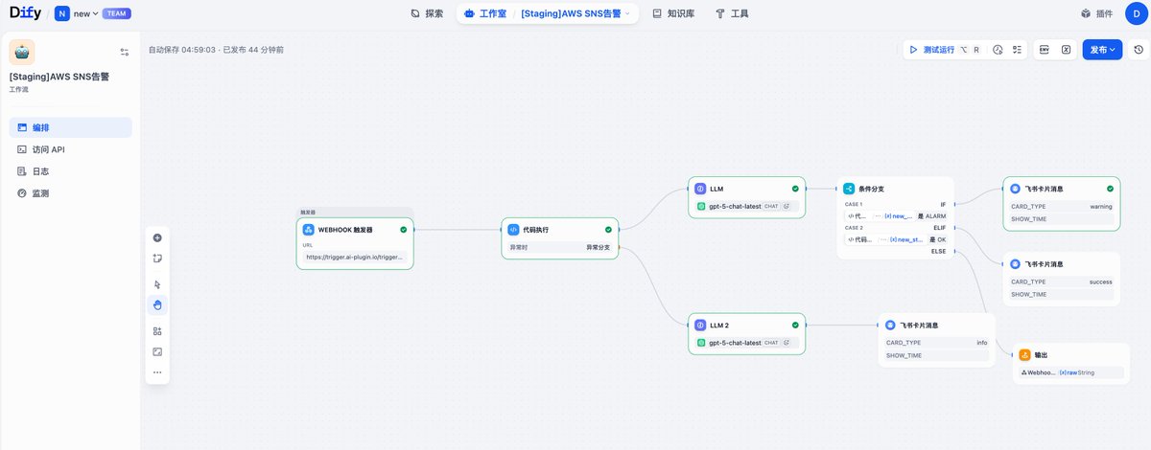The width and height of the screenshot is (1151, 450).
Task: Click the Webhook rawString variable row
Action: (x=1071, y=372)
